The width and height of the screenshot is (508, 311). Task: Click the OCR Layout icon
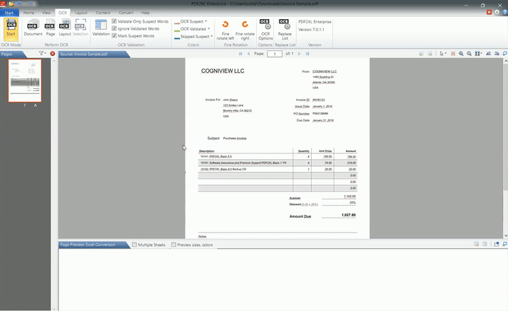pyautogui.click(x=65, y=28)
